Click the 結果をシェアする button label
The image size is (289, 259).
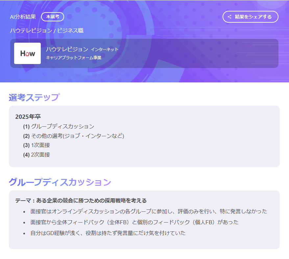[x=253, y=17]
